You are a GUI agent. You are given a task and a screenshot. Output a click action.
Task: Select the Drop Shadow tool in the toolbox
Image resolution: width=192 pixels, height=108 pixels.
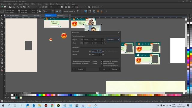[2, 59]
